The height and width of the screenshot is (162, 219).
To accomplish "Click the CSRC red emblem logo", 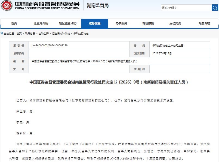I will (7, 5).
